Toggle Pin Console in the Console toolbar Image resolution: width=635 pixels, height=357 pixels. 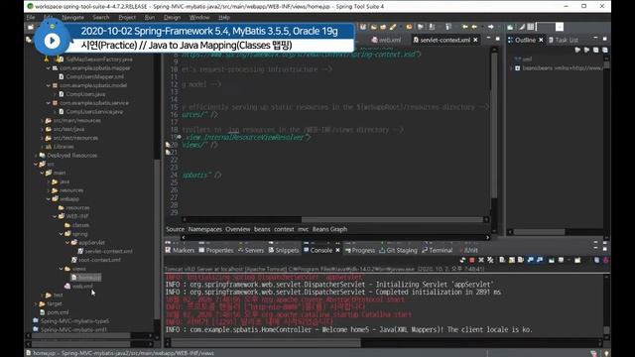[552, 260]
